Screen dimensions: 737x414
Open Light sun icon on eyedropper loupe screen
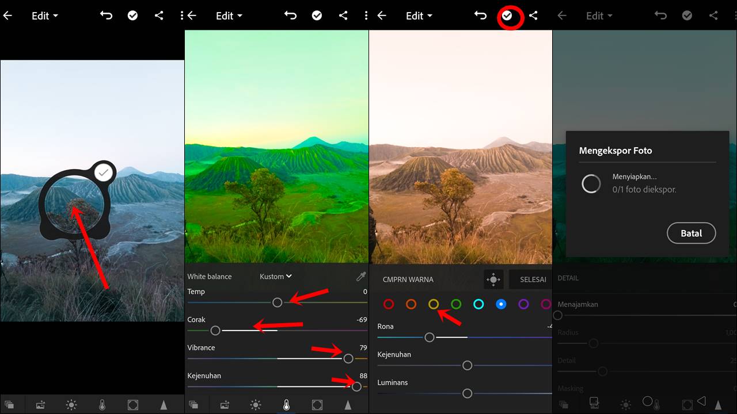[71, 405]
